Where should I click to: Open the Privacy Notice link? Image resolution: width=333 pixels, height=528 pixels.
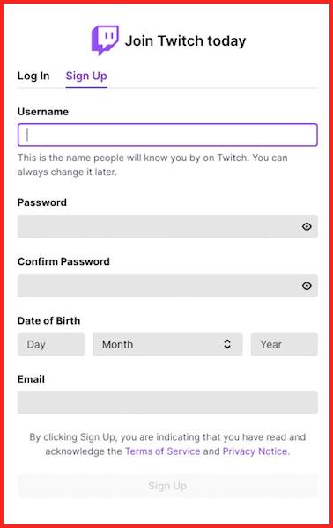pos(256,451)
